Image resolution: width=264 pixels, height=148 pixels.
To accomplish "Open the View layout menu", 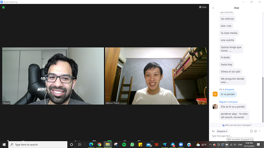I will point(203,7).
